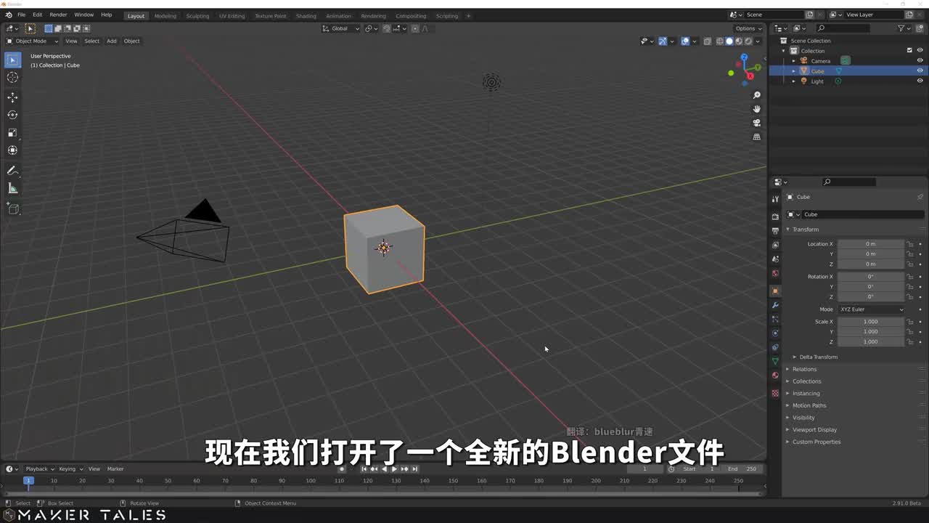Screen dimensions: 929x523
Task: Open the Particles properties tab
Action: click(x=775, y=319)
